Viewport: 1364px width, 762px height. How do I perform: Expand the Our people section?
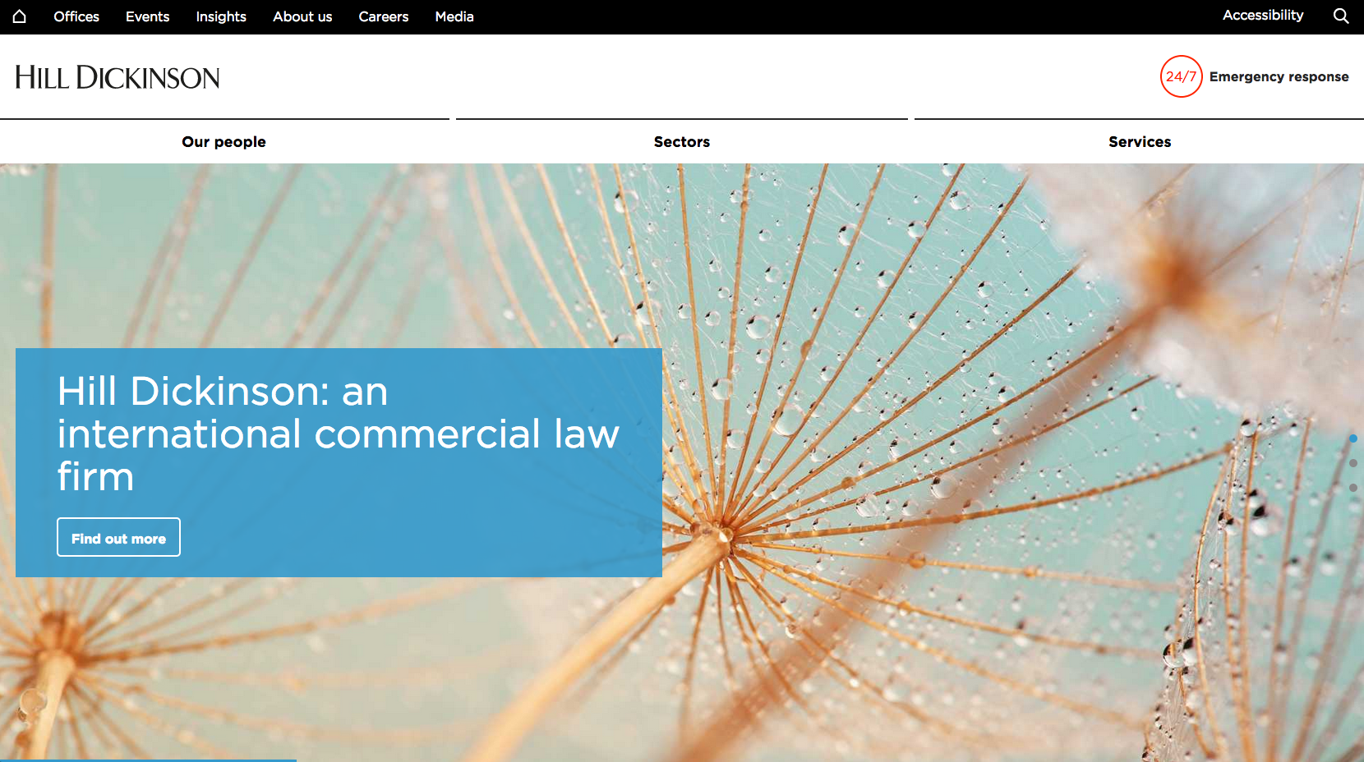223,142
